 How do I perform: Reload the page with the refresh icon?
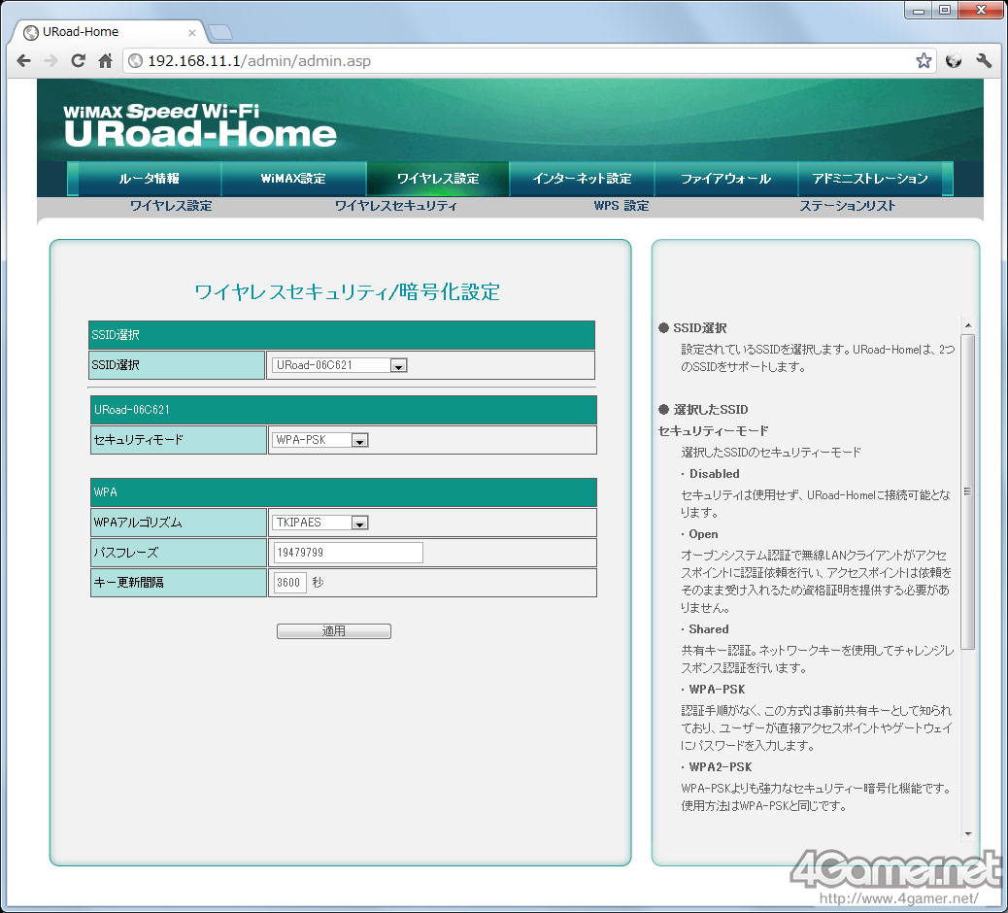click(x=78, y=61)
